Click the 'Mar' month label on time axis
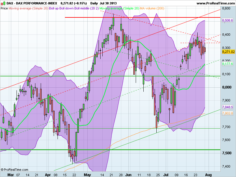The width and height of the screenshot is (236, 177). tap(11, 175)
